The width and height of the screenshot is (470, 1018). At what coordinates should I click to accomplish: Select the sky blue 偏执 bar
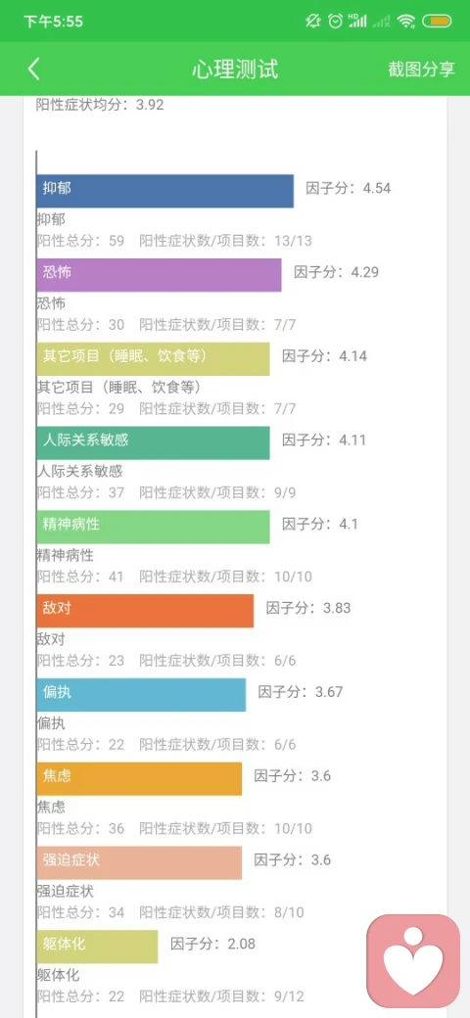pos(142,695)
